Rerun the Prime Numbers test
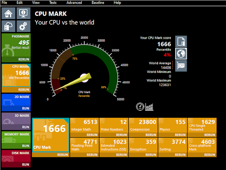This screenshot has height=170, width=226. click(x=114, y=135)
